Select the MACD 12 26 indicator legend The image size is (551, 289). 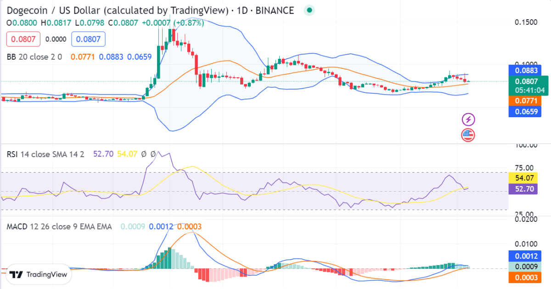tap(59, 227)
